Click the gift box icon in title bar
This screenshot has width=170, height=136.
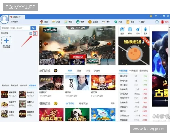151,16
